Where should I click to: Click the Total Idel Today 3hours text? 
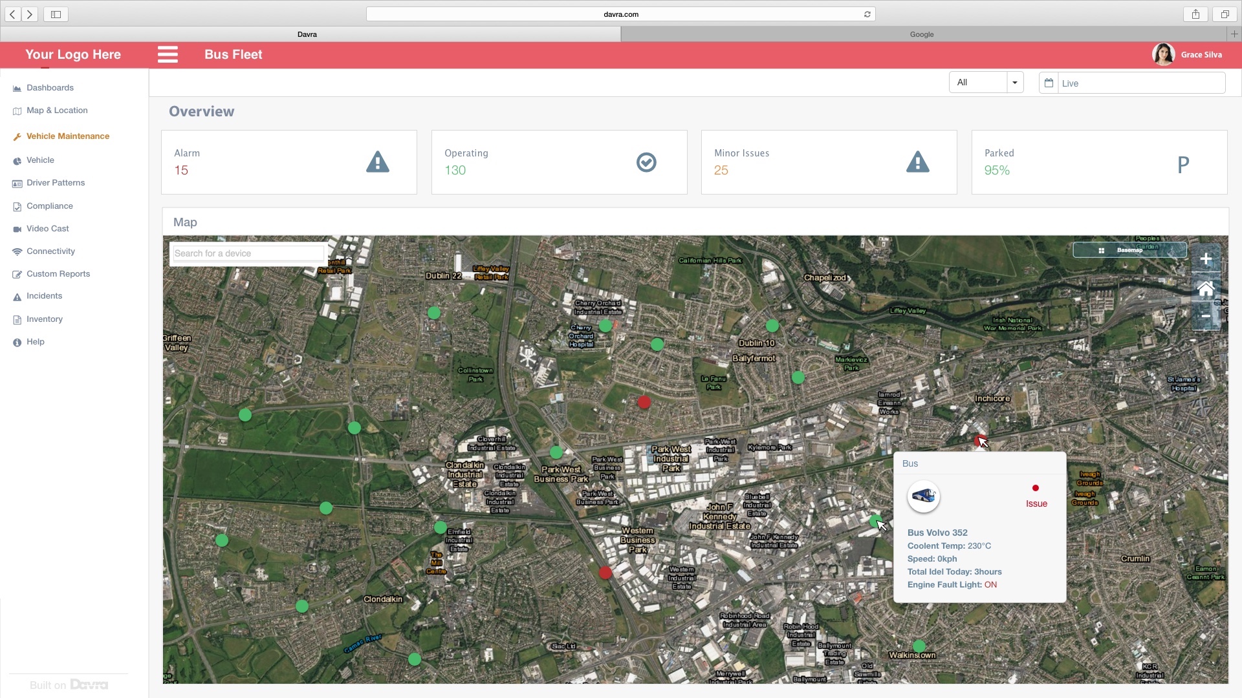coord(955,571)
